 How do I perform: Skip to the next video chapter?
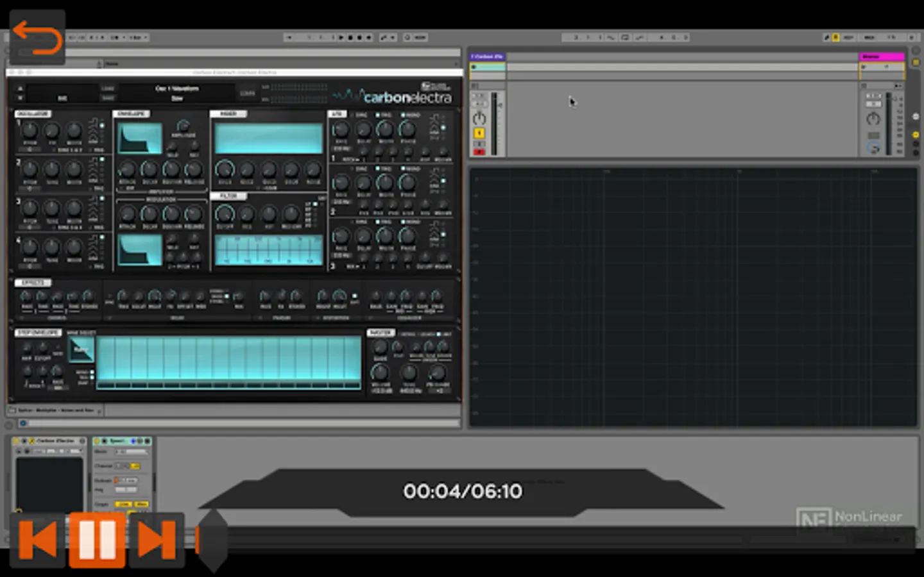click(157, 540)
